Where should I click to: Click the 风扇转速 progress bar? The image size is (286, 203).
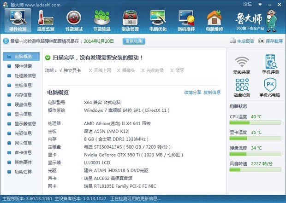point(256,170)
